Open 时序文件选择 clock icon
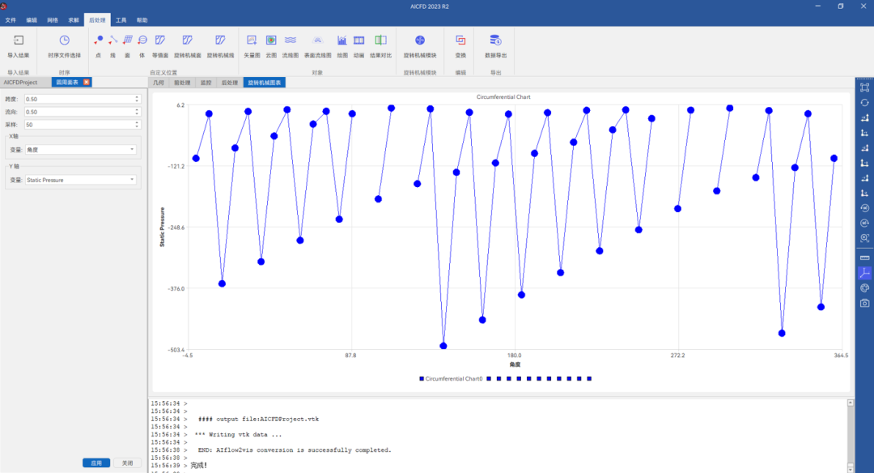874x473 pixels. [x=65, y=40]
